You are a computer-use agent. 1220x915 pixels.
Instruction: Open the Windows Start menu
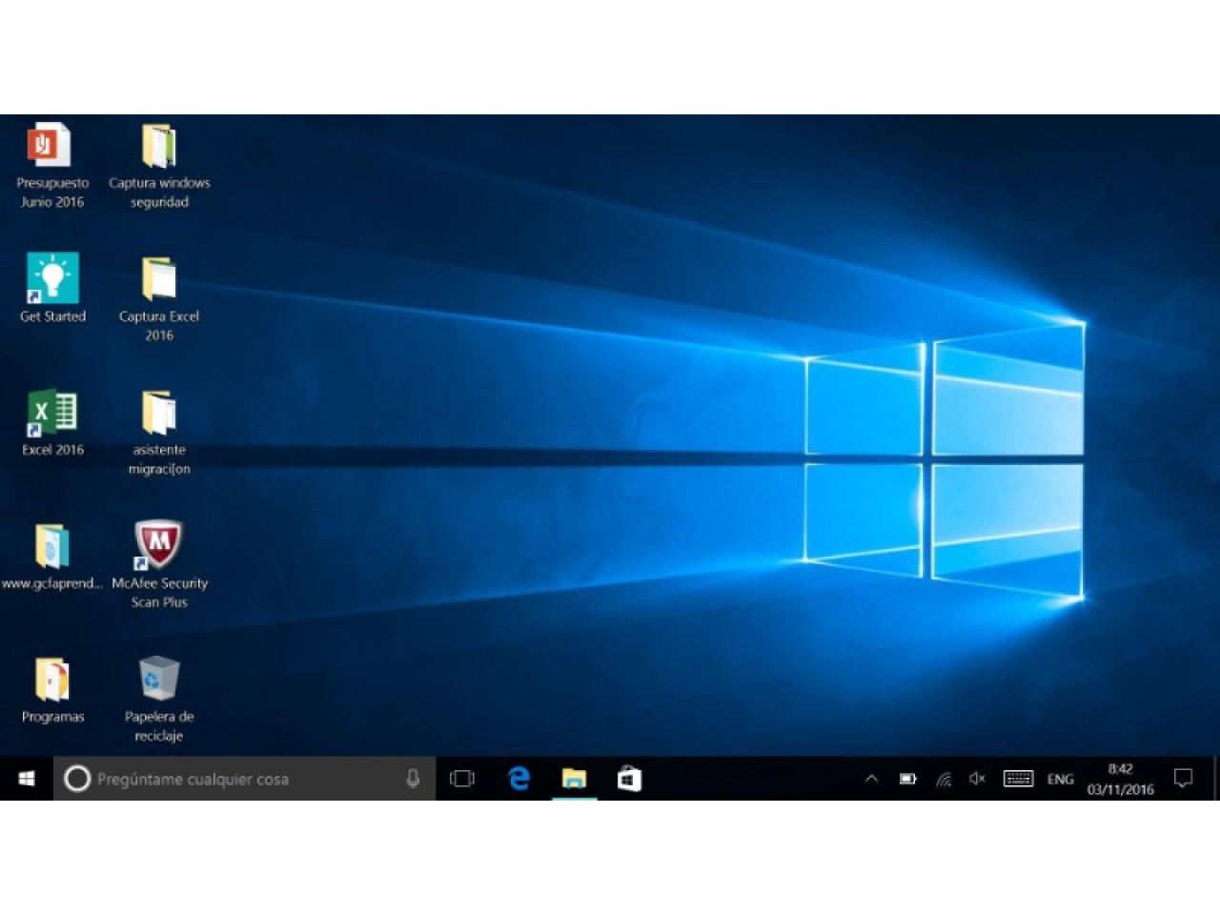(27, 779)
